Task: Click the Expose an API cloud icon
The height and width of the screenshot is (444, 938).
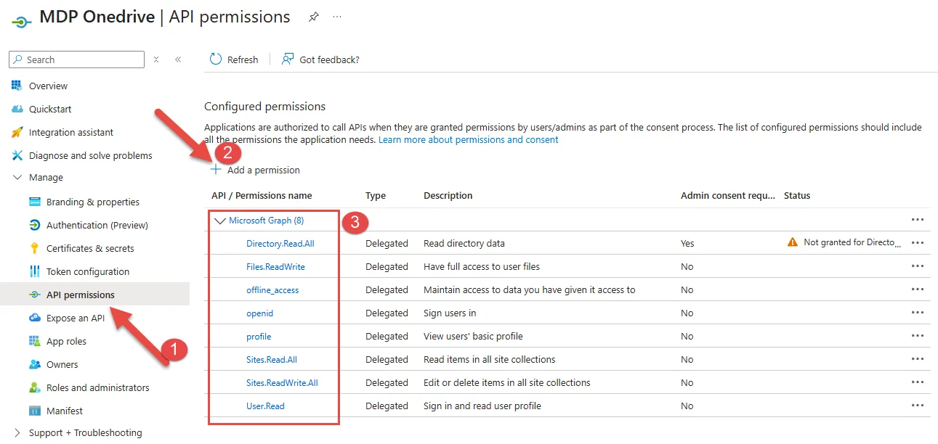Action: pyautogui.click(x=34, y=318)
